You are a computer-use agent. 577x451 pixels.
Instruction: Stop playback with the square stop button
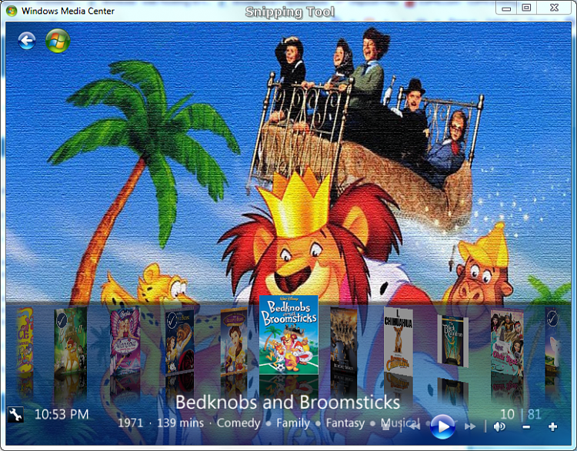point(385,426)
